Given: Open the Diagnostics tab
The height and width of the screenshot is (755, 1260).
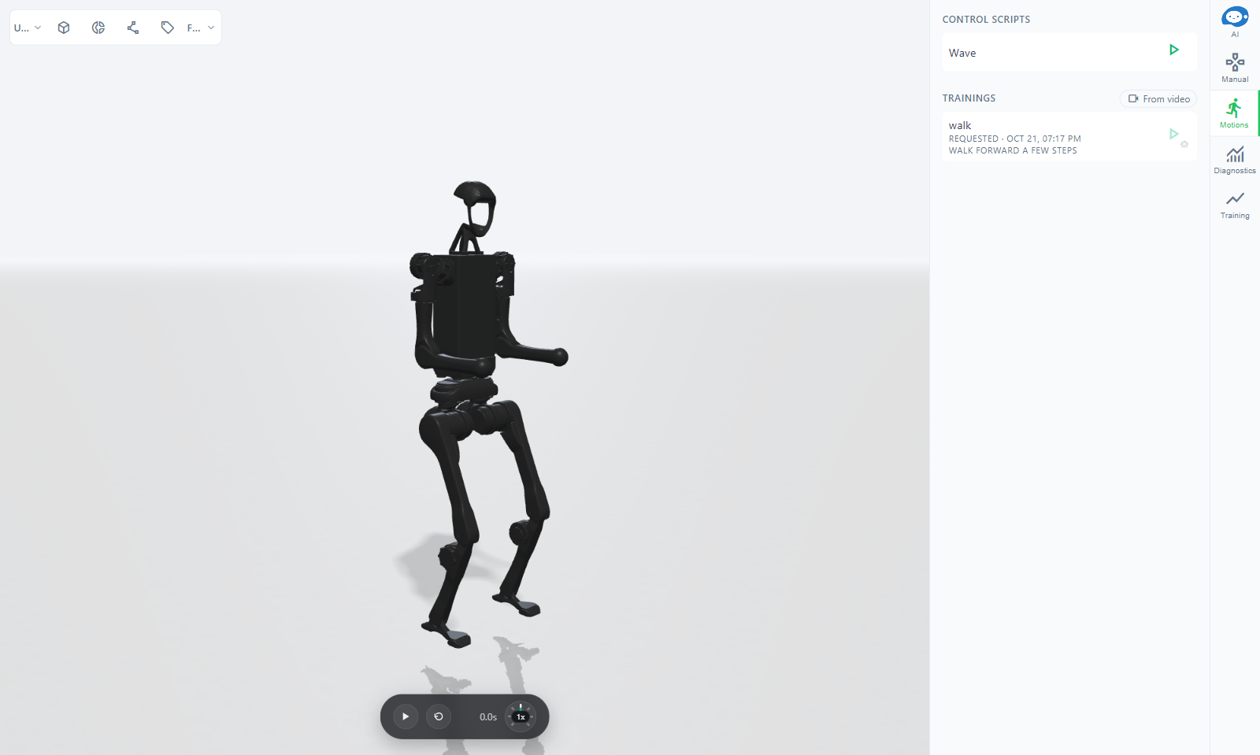Looking at the screenshot, I should pos(1235,159).
